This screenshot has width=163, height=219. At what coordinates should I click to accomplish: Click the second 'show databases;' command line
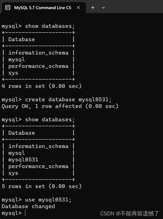(38, 120)
